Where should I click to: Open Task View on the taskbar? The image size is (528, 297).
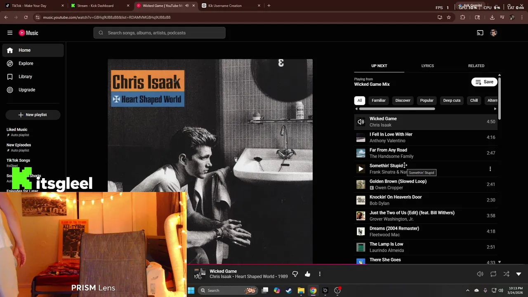(x=265, y=290)
